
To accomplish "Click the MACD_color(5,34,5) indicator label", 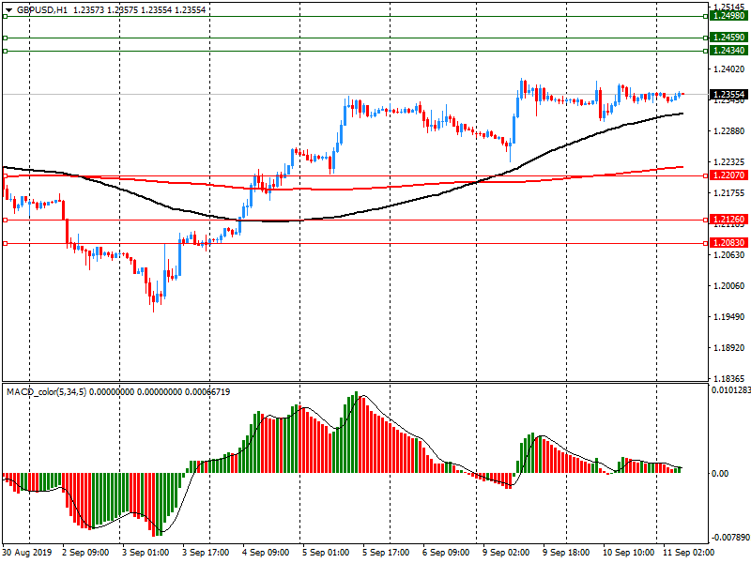I will coord(46,392).
